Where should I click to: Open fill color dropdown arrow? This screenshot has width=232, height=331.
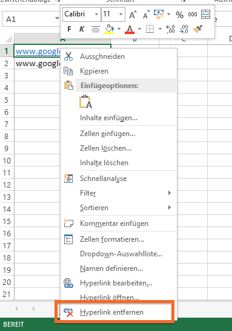tap(119, 29)
